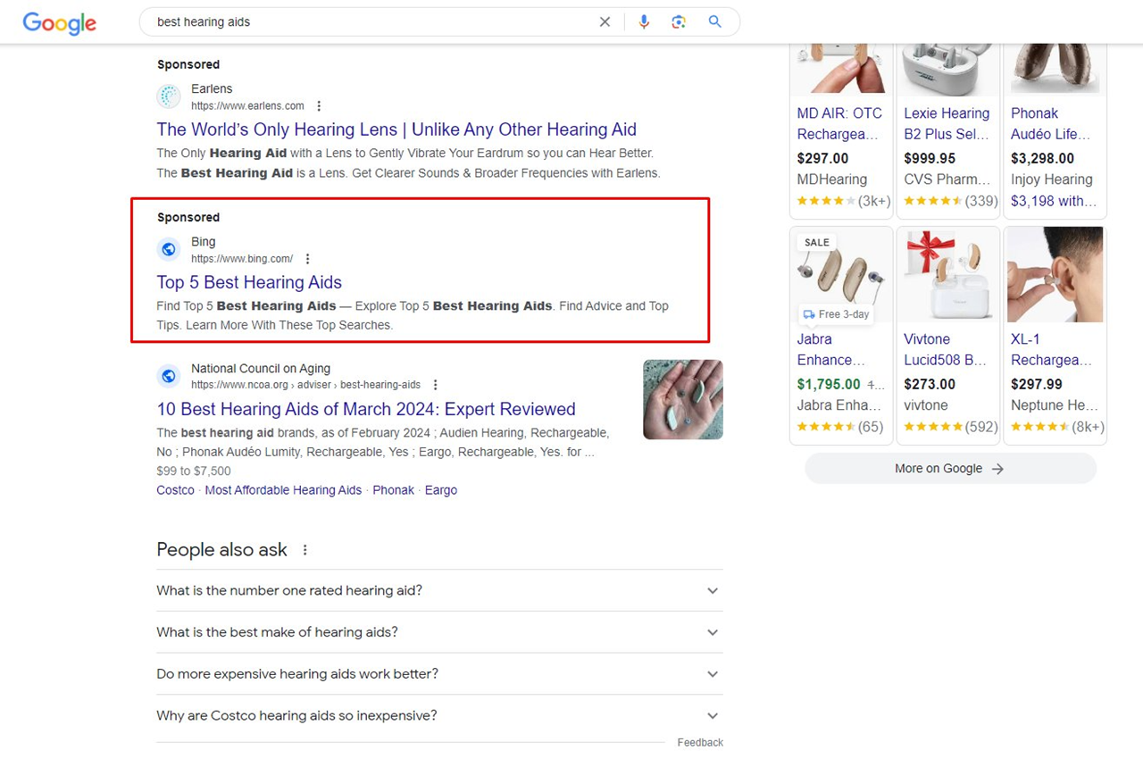Click the MD AIR: OTC product title
Image resolution: width=1143 pixels, height=767 pixels.
(x=839, y=124)
